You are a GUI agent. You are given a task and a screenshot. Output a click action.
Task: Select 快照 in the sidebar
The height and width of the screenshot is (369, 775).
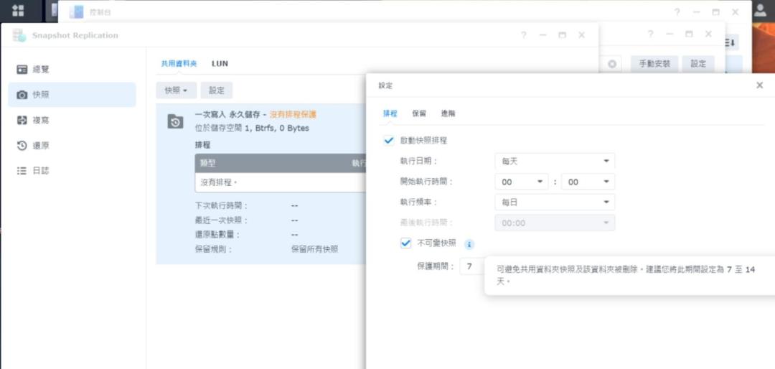tap(72, 95)
